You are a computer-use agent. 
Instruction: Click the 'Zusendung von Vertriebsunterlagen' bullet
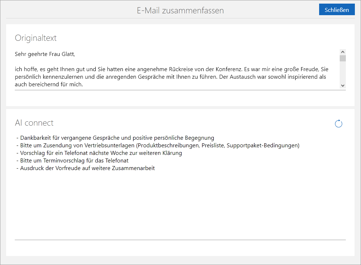click(x=159, y=145)
